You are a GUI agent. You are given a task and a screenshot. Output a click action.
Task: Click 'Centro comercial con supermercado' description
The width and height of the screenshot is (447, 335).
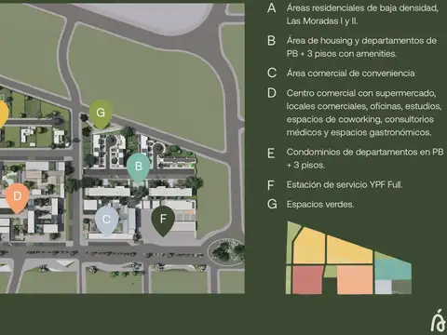(x=364, y=113)
